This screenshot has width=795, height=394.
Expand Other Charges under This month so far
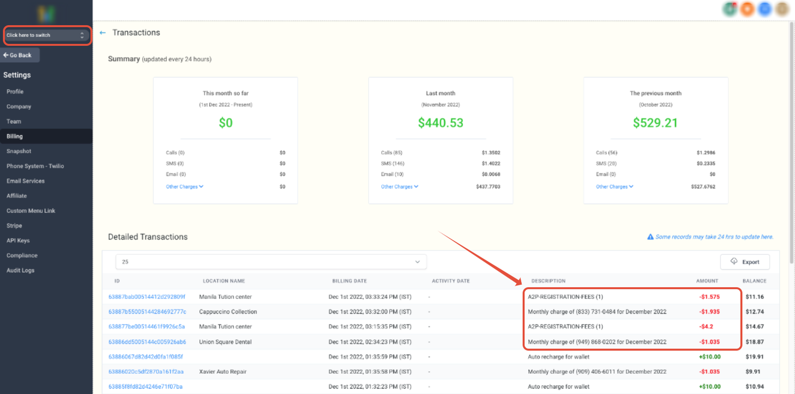[184, 187]
